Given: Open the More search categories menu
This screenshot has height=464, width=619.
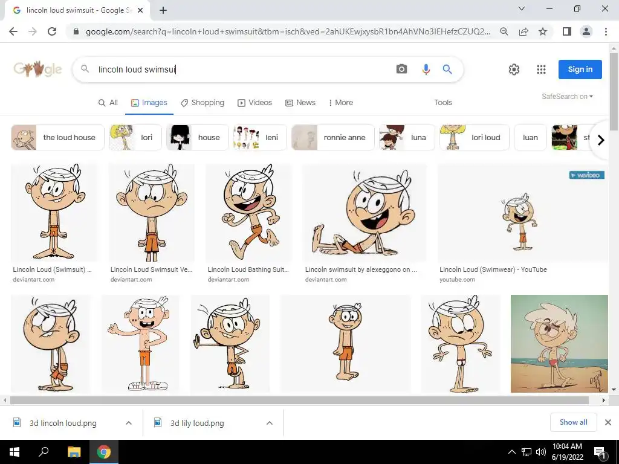Looking at the screenshot, I should 341,103.
